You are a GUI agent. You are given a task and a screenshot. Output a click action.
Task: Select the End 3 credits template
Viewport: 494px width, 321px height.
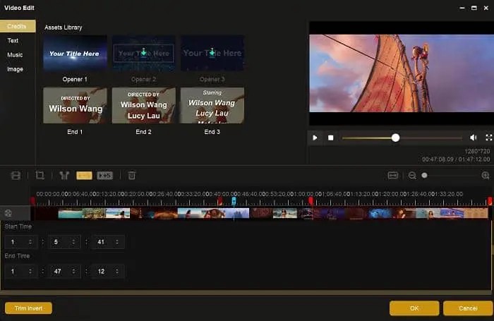click(x=212, y=106)
